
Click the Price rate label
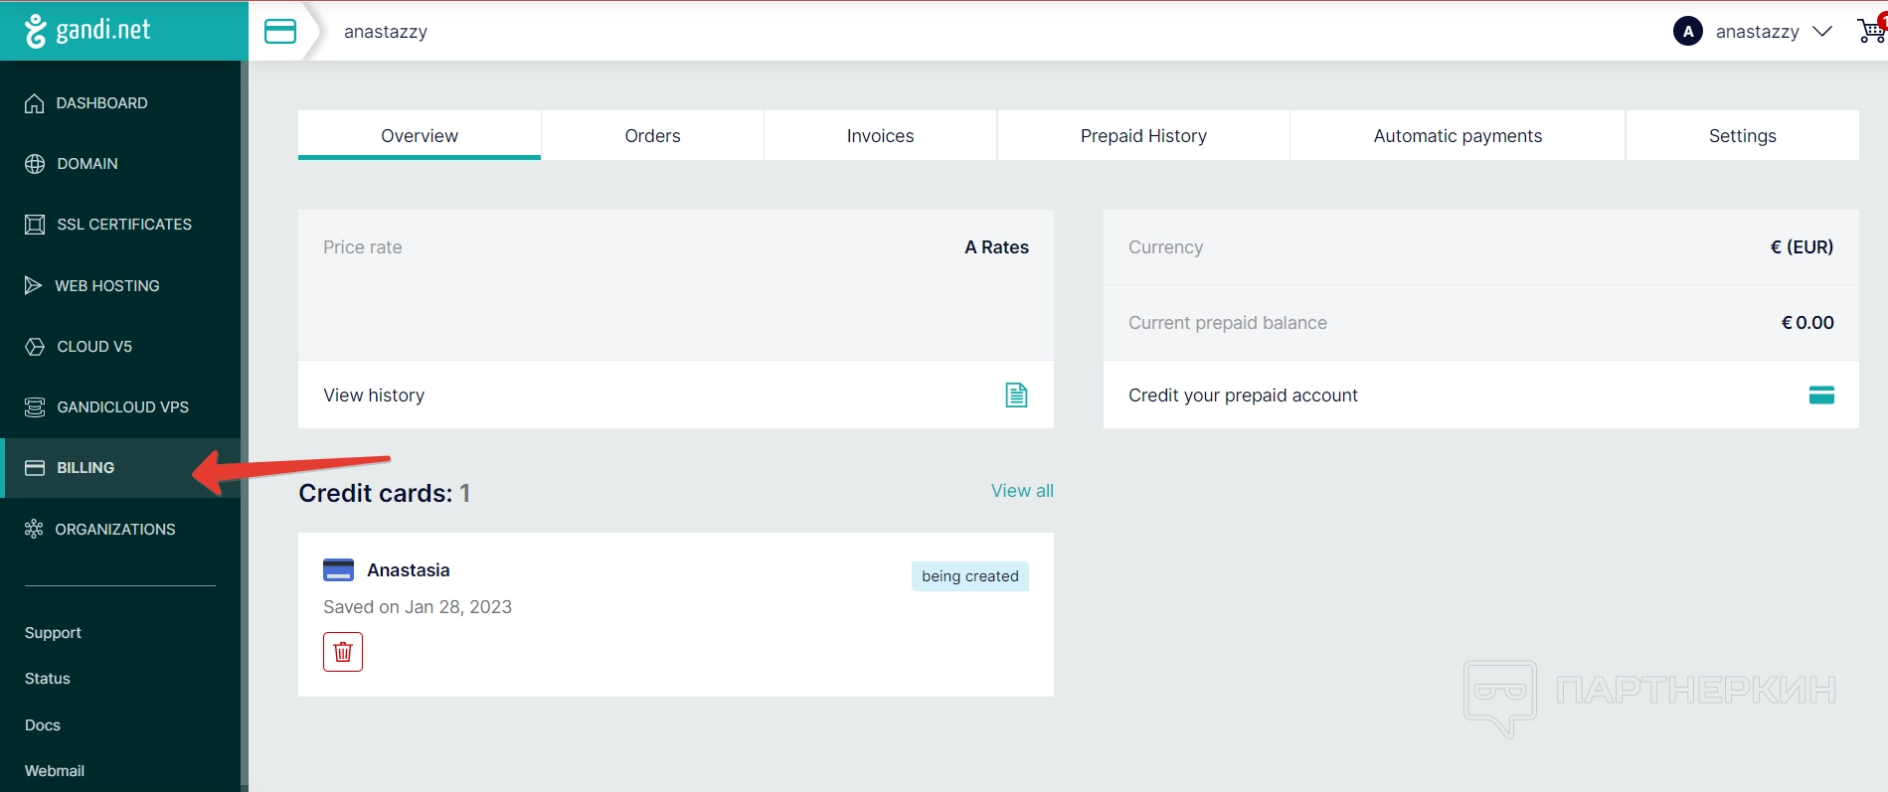(x=363, y=247)
